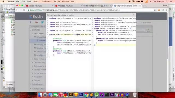Expand the Canvas tree node

pos(32,80)
